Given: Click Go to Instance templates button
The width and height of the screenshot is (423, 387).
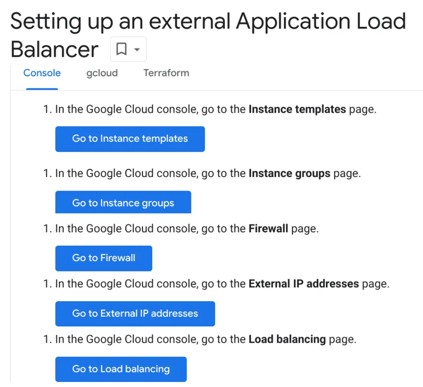Looking at the screenshot, I should [130, 139].
